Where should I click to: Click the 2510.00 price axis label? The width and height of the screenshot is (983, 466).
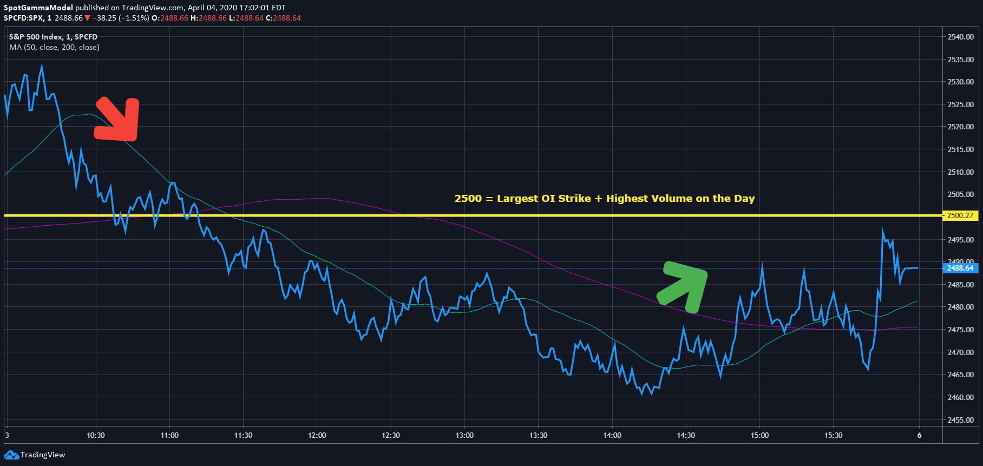[x=961, y=172]
